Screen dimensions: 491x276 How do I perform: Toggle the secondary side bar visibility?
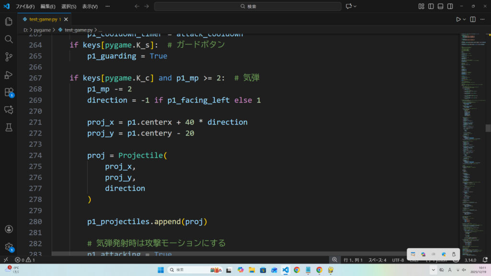click(x=450, y=6)
